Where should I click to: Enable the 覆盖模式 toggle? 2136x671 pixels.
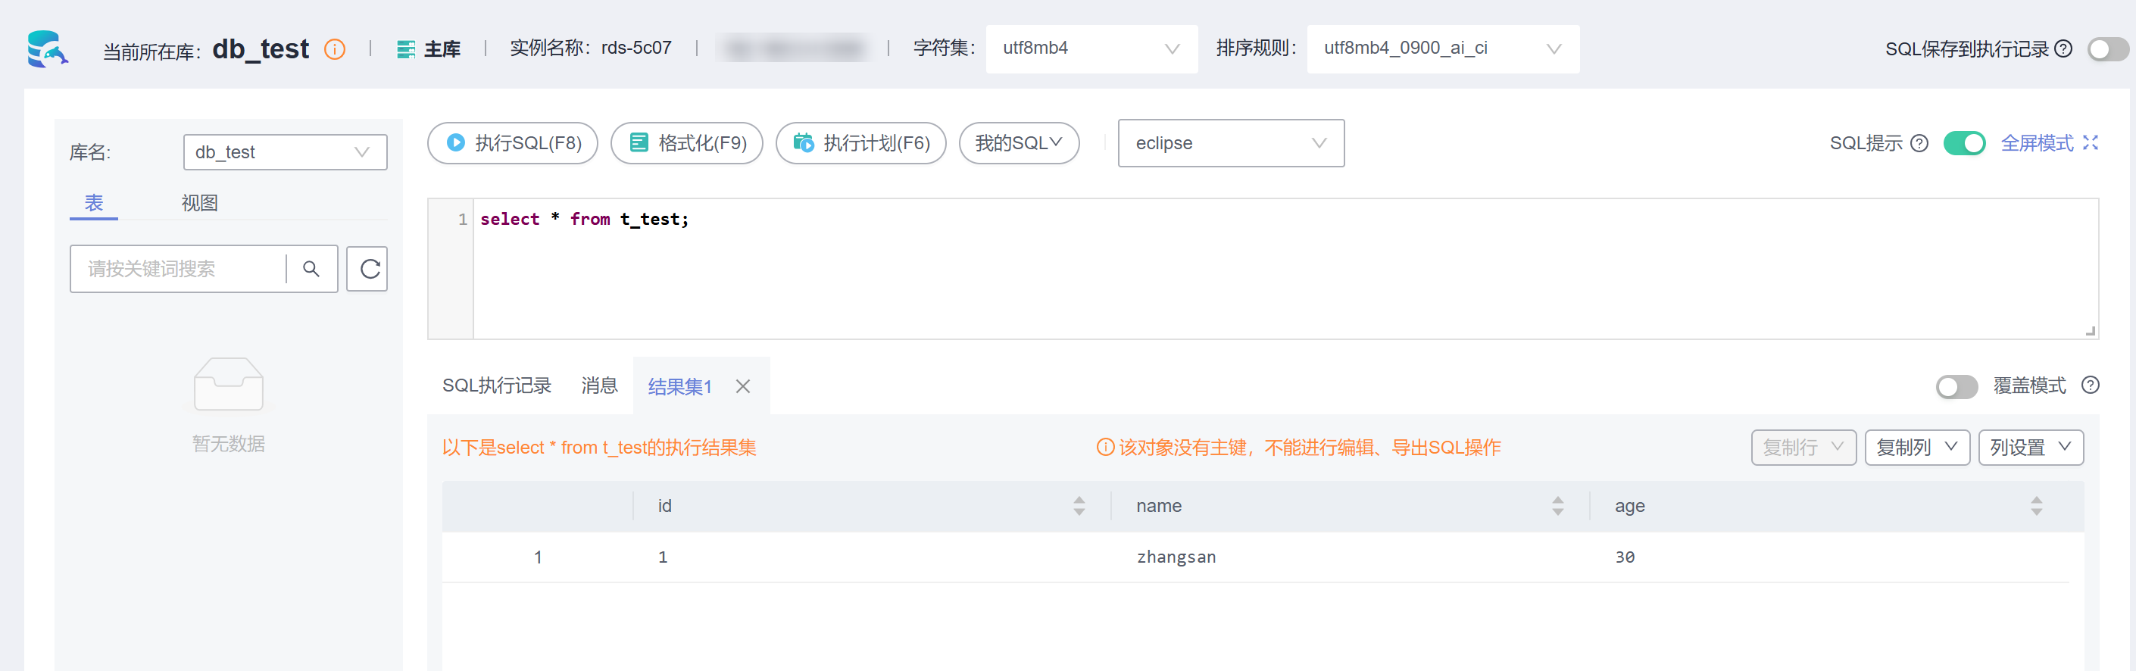coord(1956,386)
